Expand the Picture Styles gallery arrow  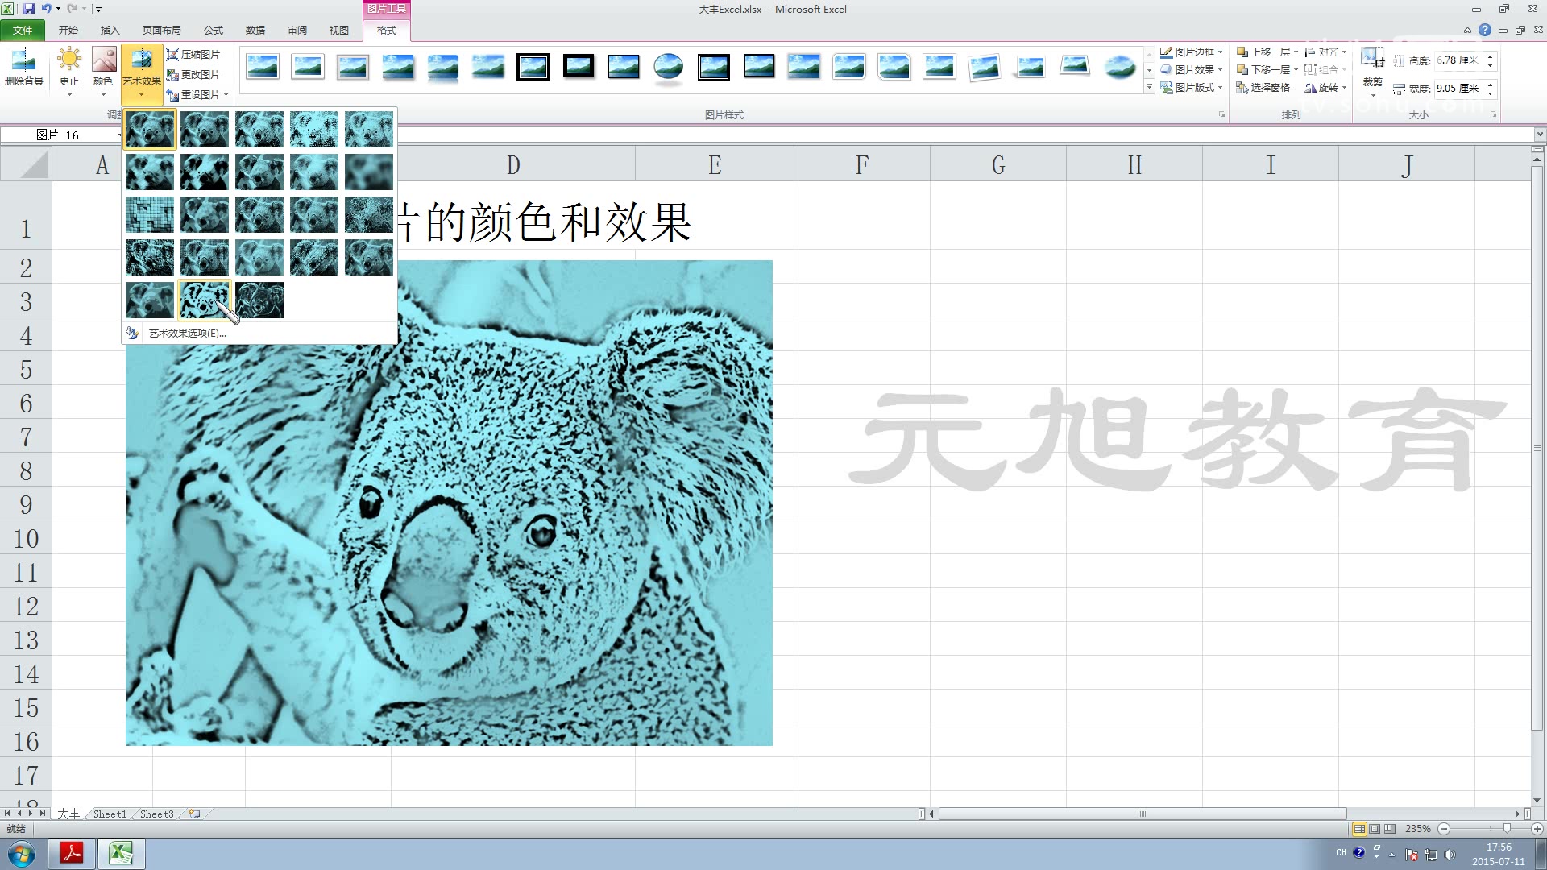pyautogui.click(x=1148, y=86)
